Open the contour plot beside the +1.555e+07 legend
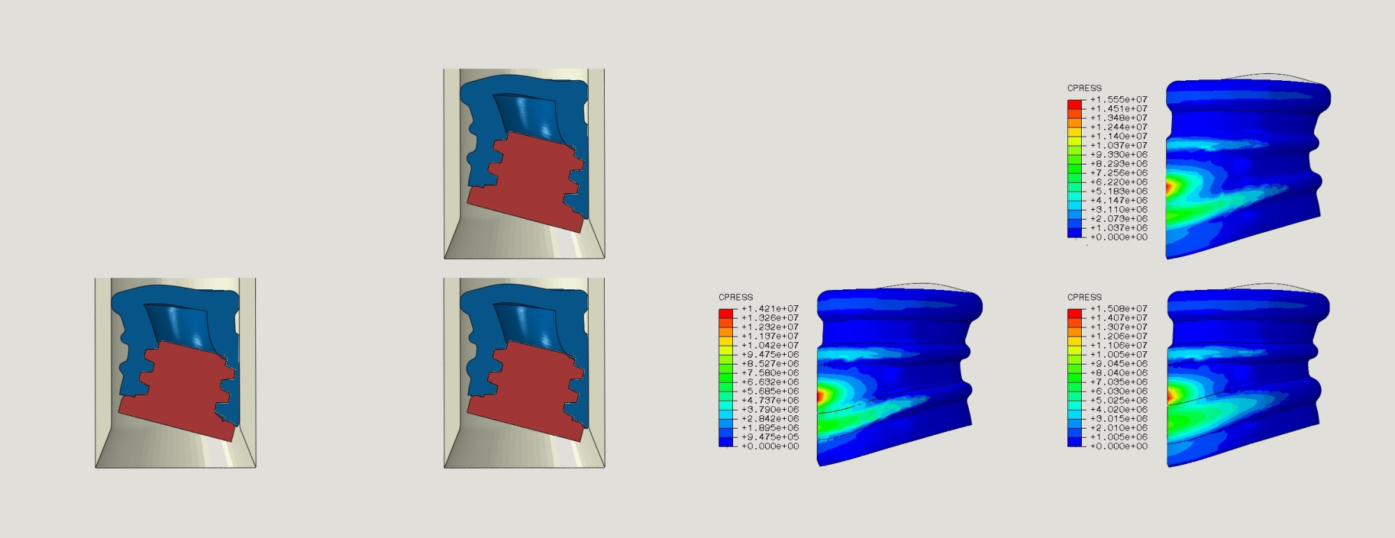The image size is (1395, 538). (1248, 167)
